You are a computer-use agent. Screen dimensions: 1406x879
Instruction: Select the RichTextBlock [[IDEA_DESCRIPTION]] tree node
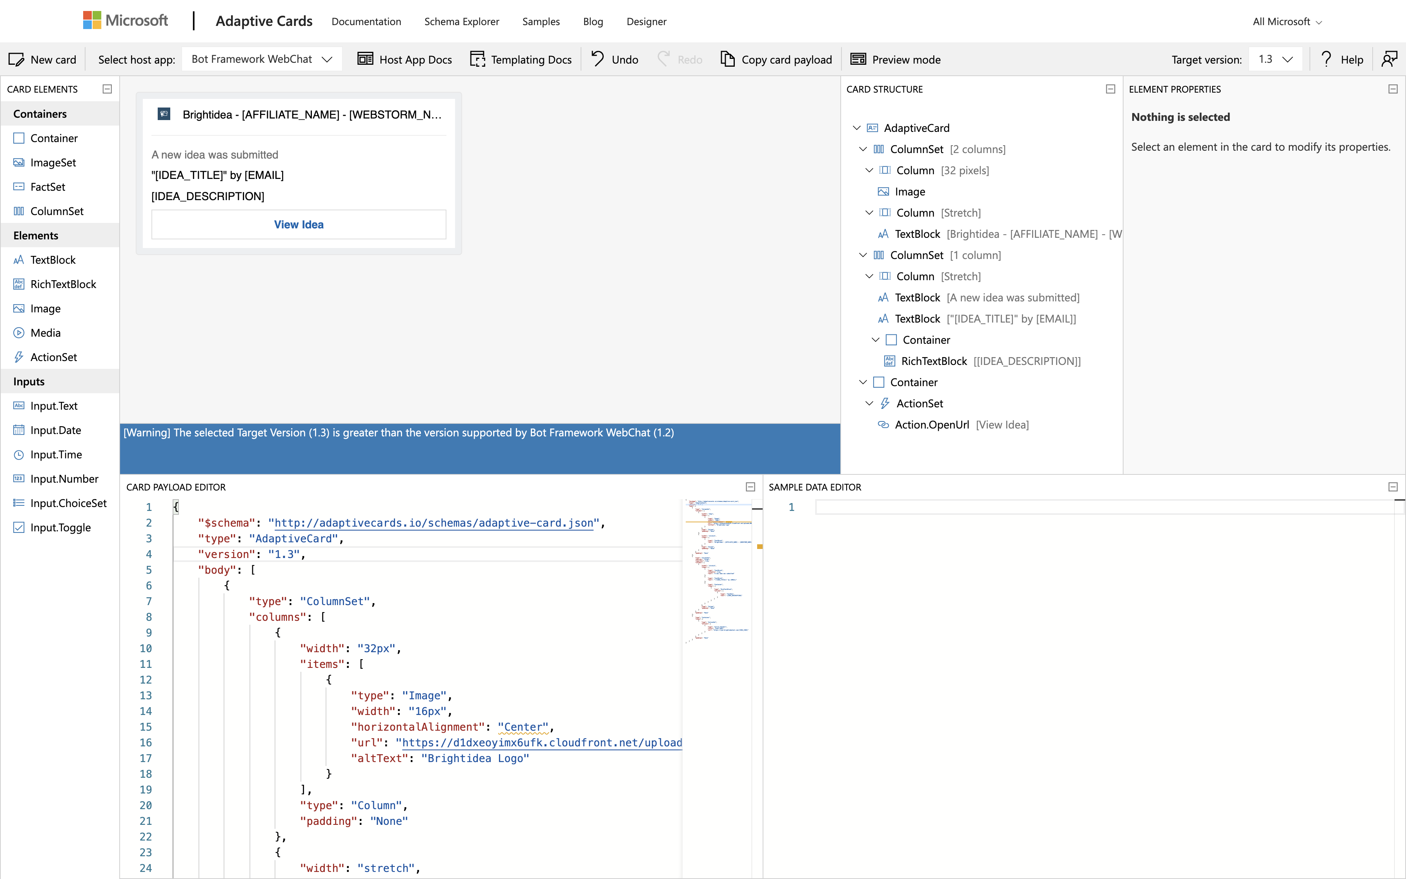click(x=982, y=361)
